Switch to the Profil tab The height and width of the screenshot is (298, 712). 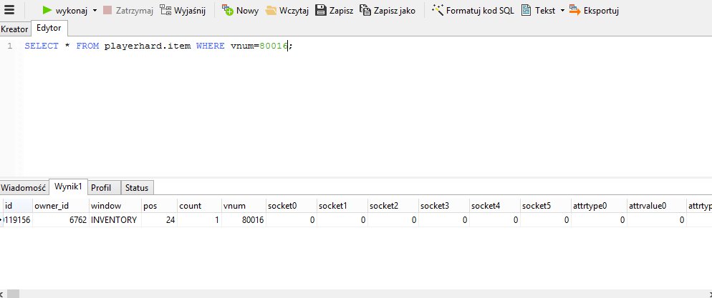pos(104,187)
